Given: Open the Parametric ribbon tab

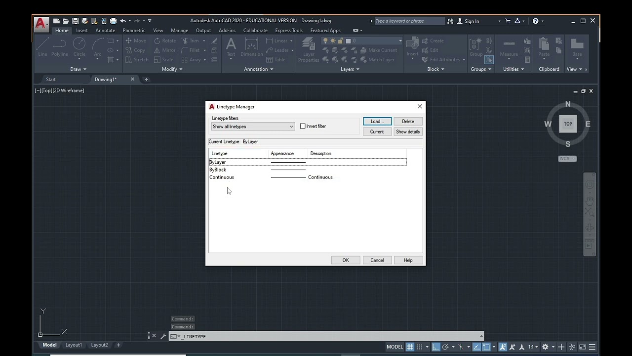Looking at the screenshot, I should click(x=134, y=30).
